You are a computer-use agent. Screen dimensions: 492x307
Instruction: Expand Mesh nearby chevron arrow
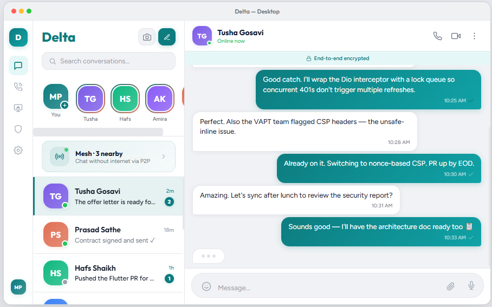(x=164, y=156)
